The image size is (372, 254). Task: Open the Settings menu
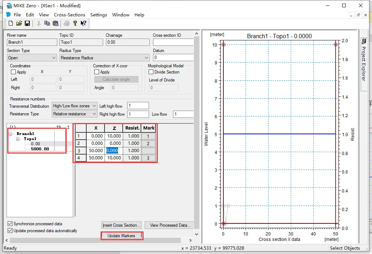(98, 15)
